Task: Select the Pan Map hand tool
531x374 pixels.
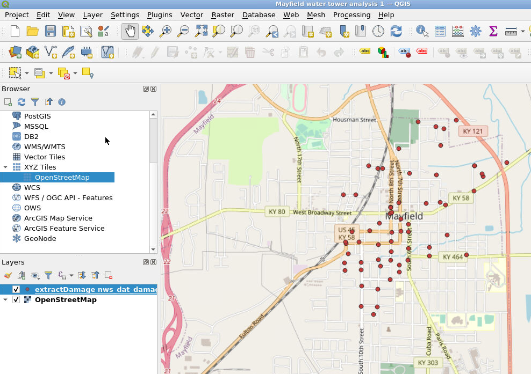Action: (x=130, y=31)
